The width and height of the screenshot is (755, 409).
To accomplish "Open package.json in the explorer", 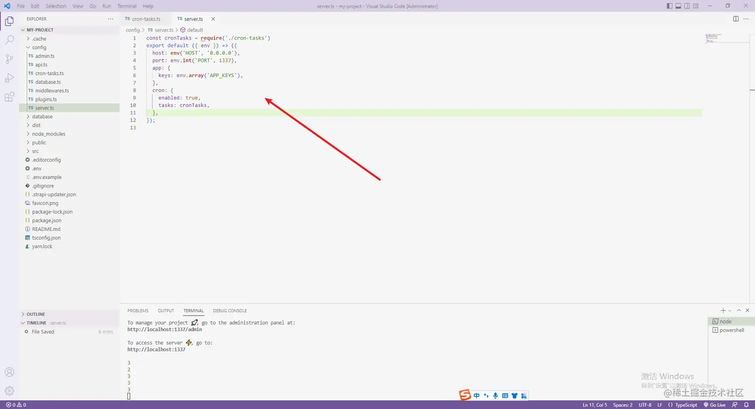I will (70, 220).
